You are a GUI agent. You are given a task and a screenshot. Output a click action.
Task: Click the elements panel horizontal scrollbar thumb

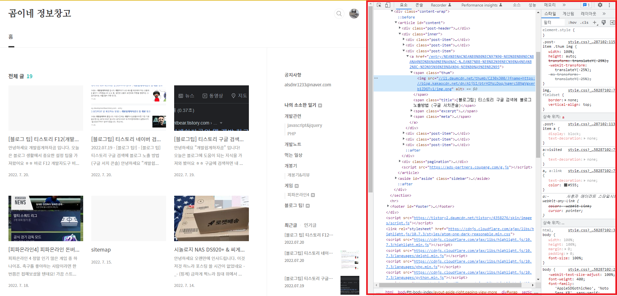click(x=450, y=285)
